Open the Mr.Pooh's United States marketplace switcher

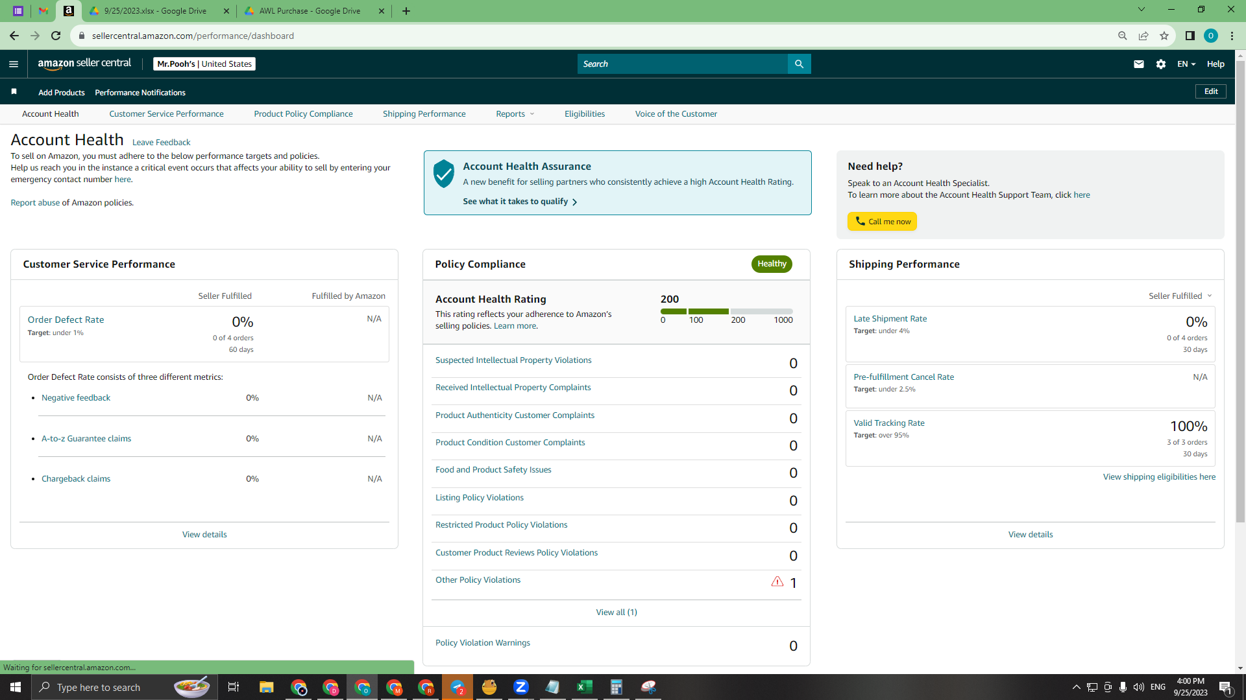coord(204,64)
